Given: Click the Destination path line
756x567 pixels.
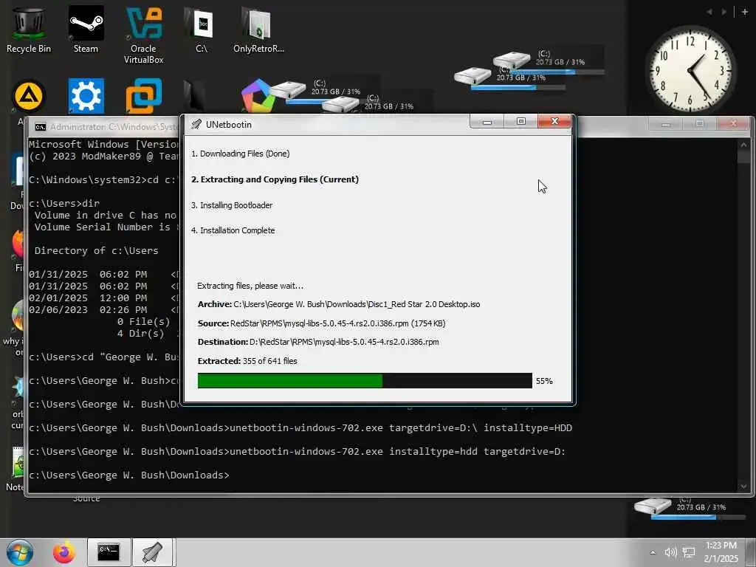Looking at the screenshot, I should (318, 342).
